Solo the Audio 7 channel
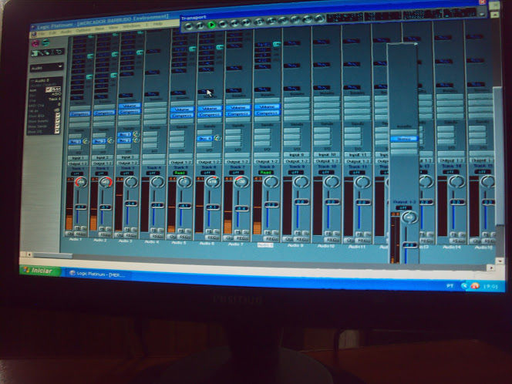This screenshot has width=512, height=384. point(246,232)
